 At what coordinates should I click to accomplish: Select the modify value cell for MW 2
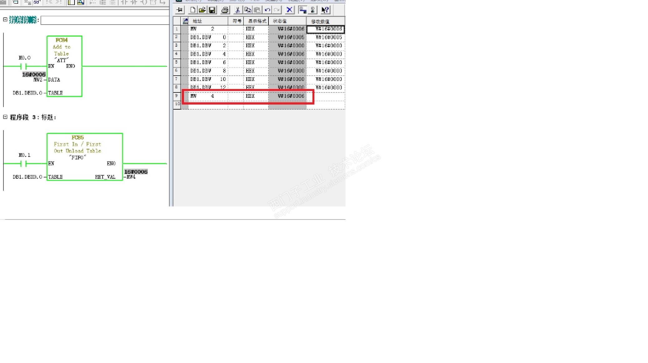[x=326, y=29]
